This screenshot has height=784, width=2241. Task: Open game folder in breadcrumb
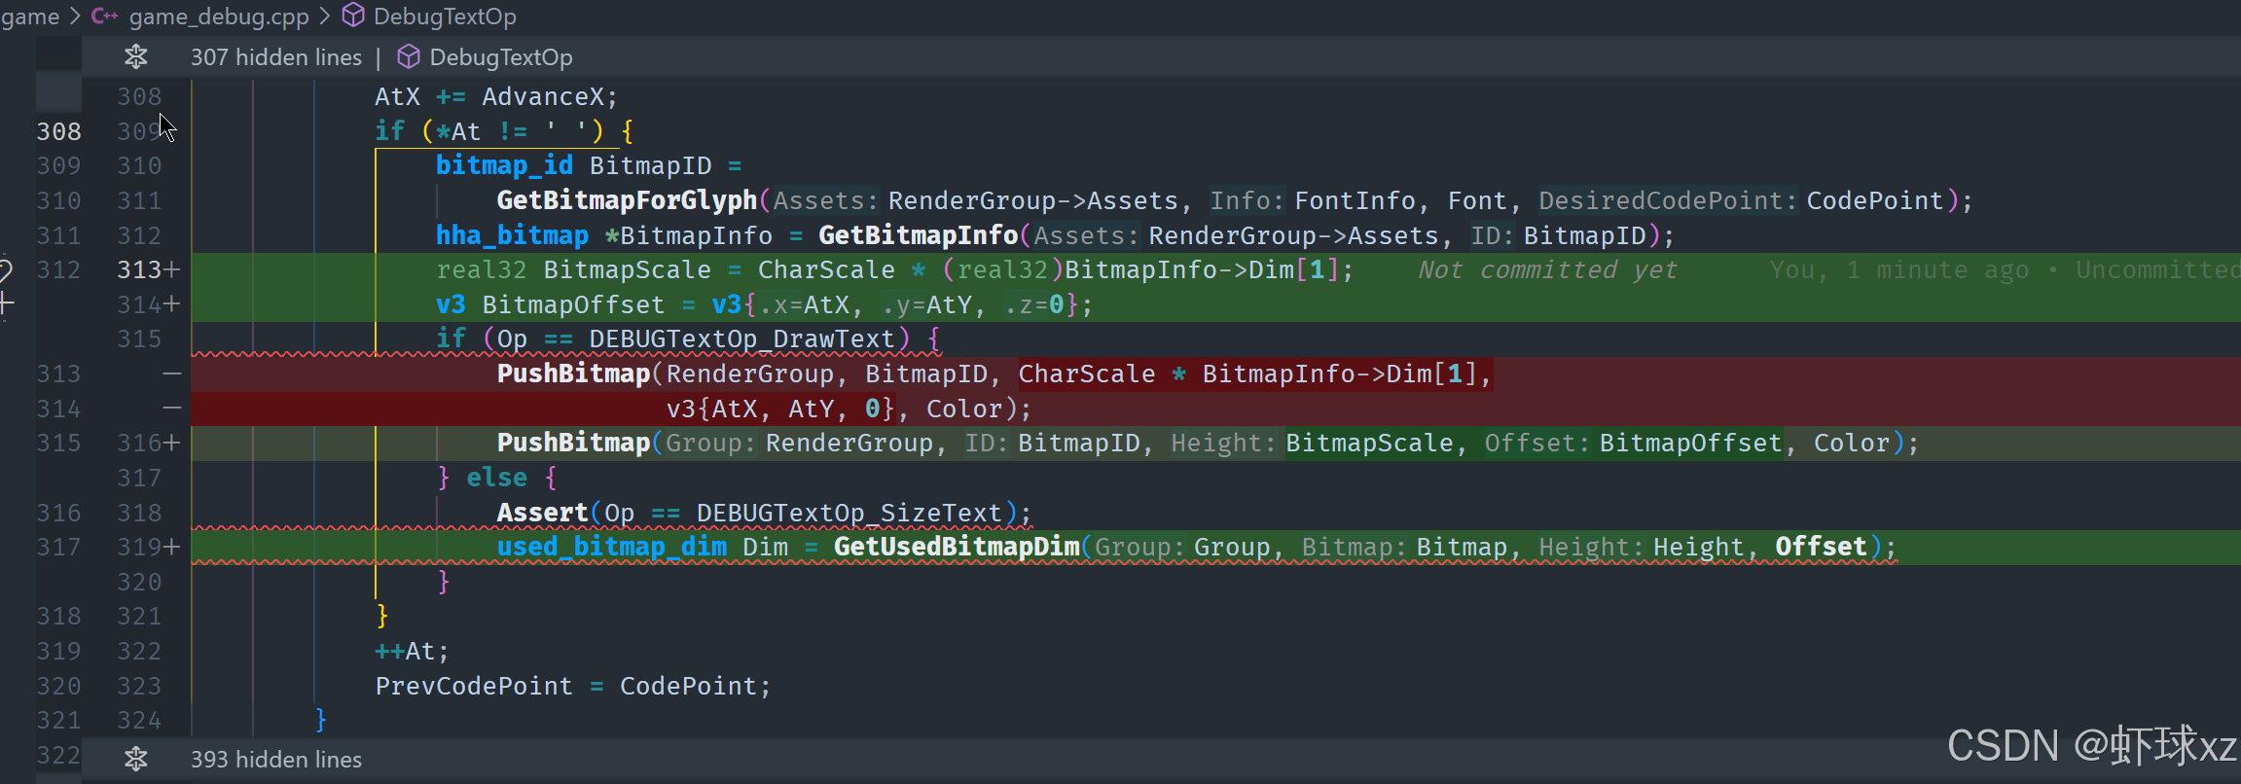coord(30,17)
